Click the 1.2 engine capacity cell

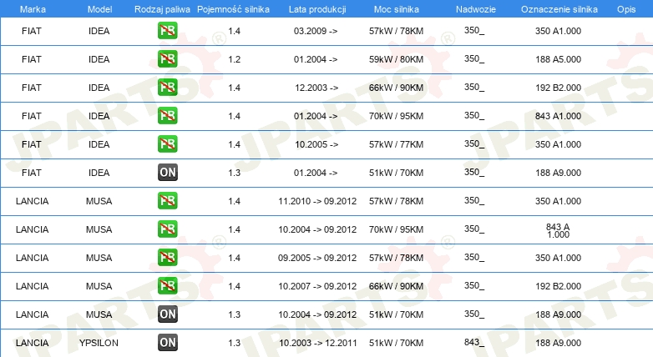point(235,59)
